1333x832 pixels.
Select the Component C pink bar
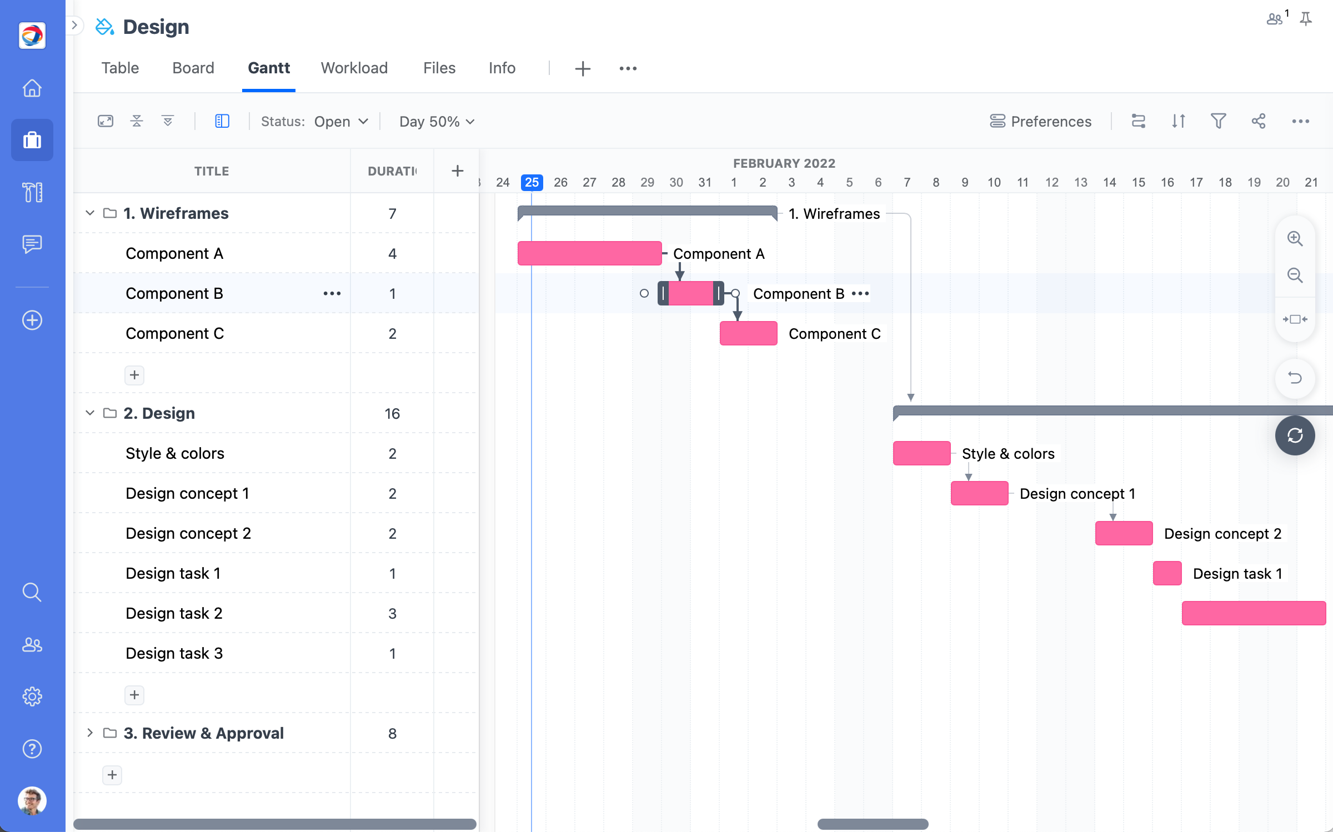pyautogui.click(x=749, y=333)
